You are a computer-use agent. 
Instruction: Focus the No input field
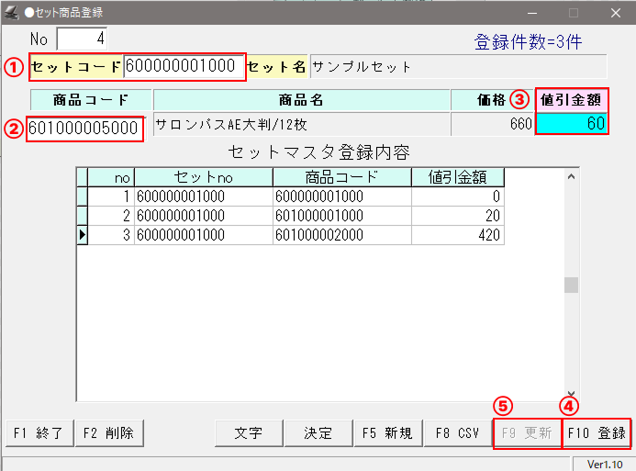(82, 39)
